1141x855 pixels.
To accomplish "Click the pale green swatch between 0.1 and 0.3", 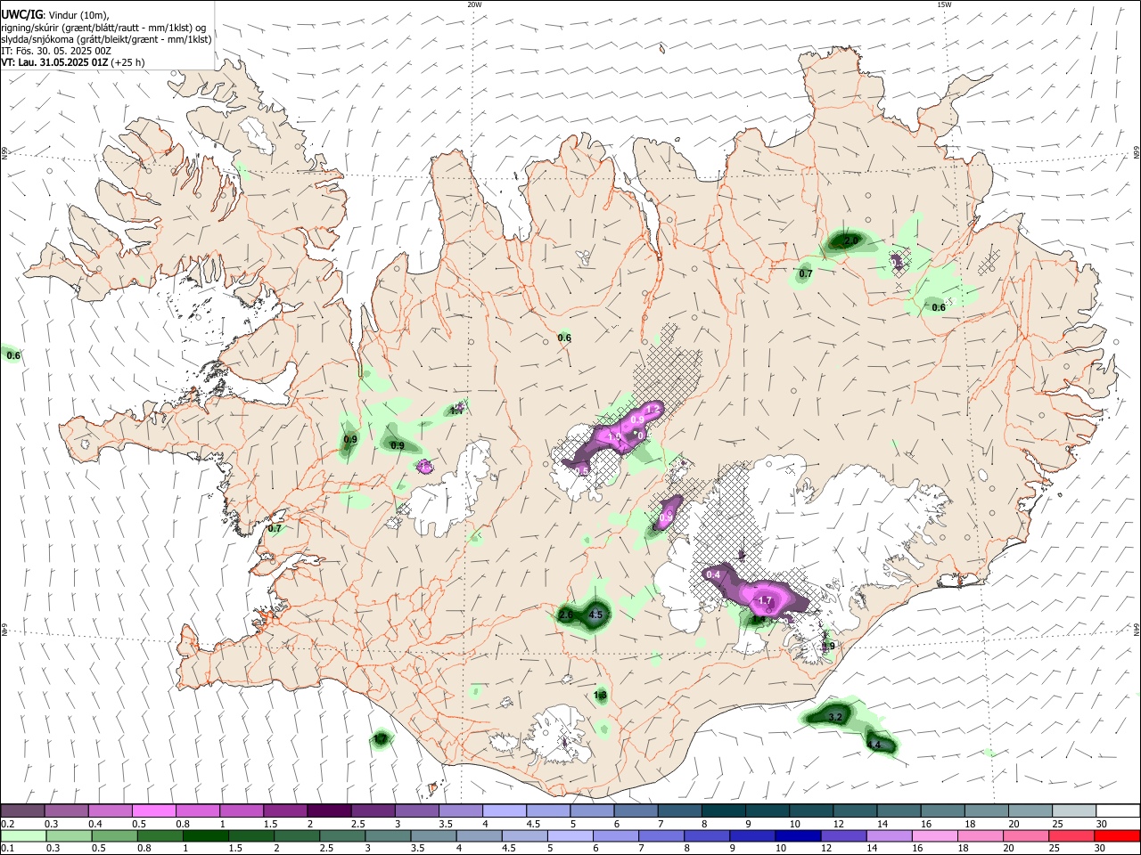I will 23,835.
